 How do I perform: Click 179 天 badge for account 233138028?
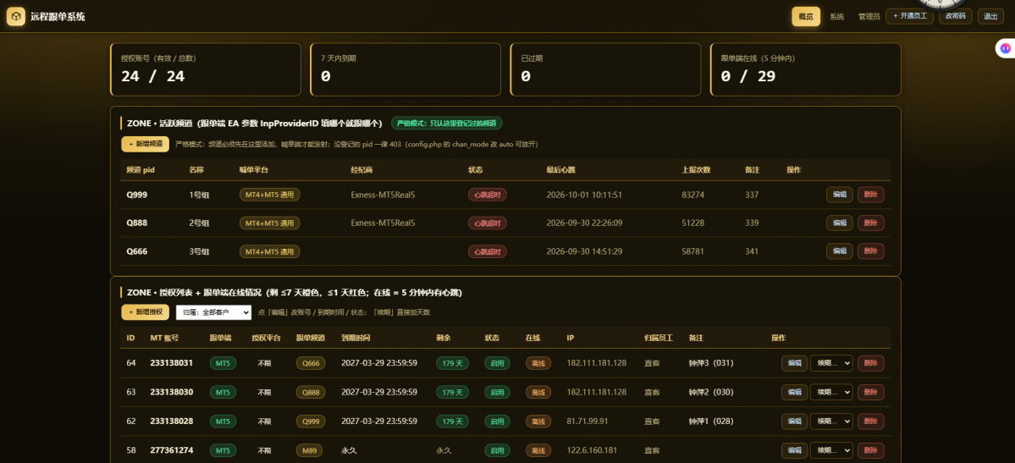click(452, 421)
